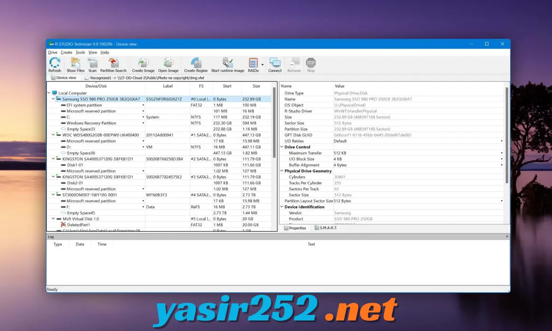Click the R-Studio app icon in title bar
The width and height of the screenshot is (552, 331).
pos(51,44)
